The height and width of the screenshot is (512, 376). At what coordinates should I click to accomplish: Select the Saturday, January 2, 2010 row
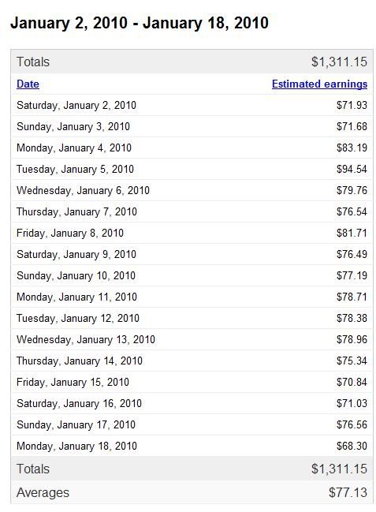click(192, 105)
